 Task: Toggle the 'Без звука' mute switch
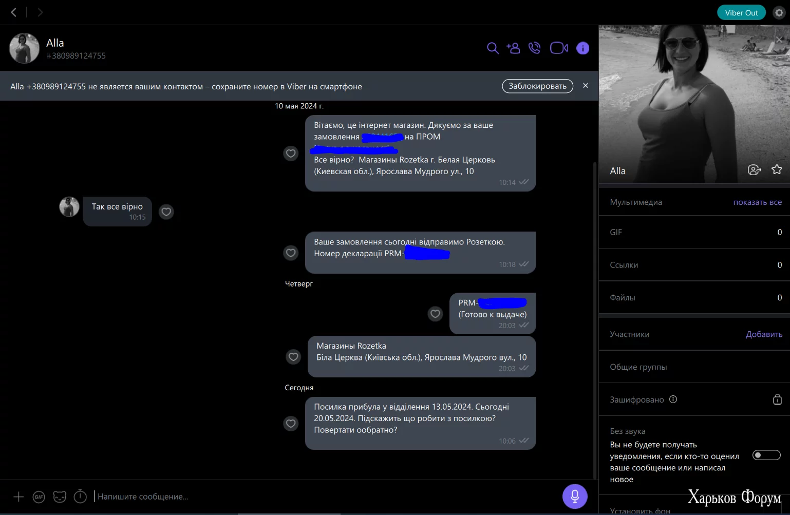click(766, 455)
